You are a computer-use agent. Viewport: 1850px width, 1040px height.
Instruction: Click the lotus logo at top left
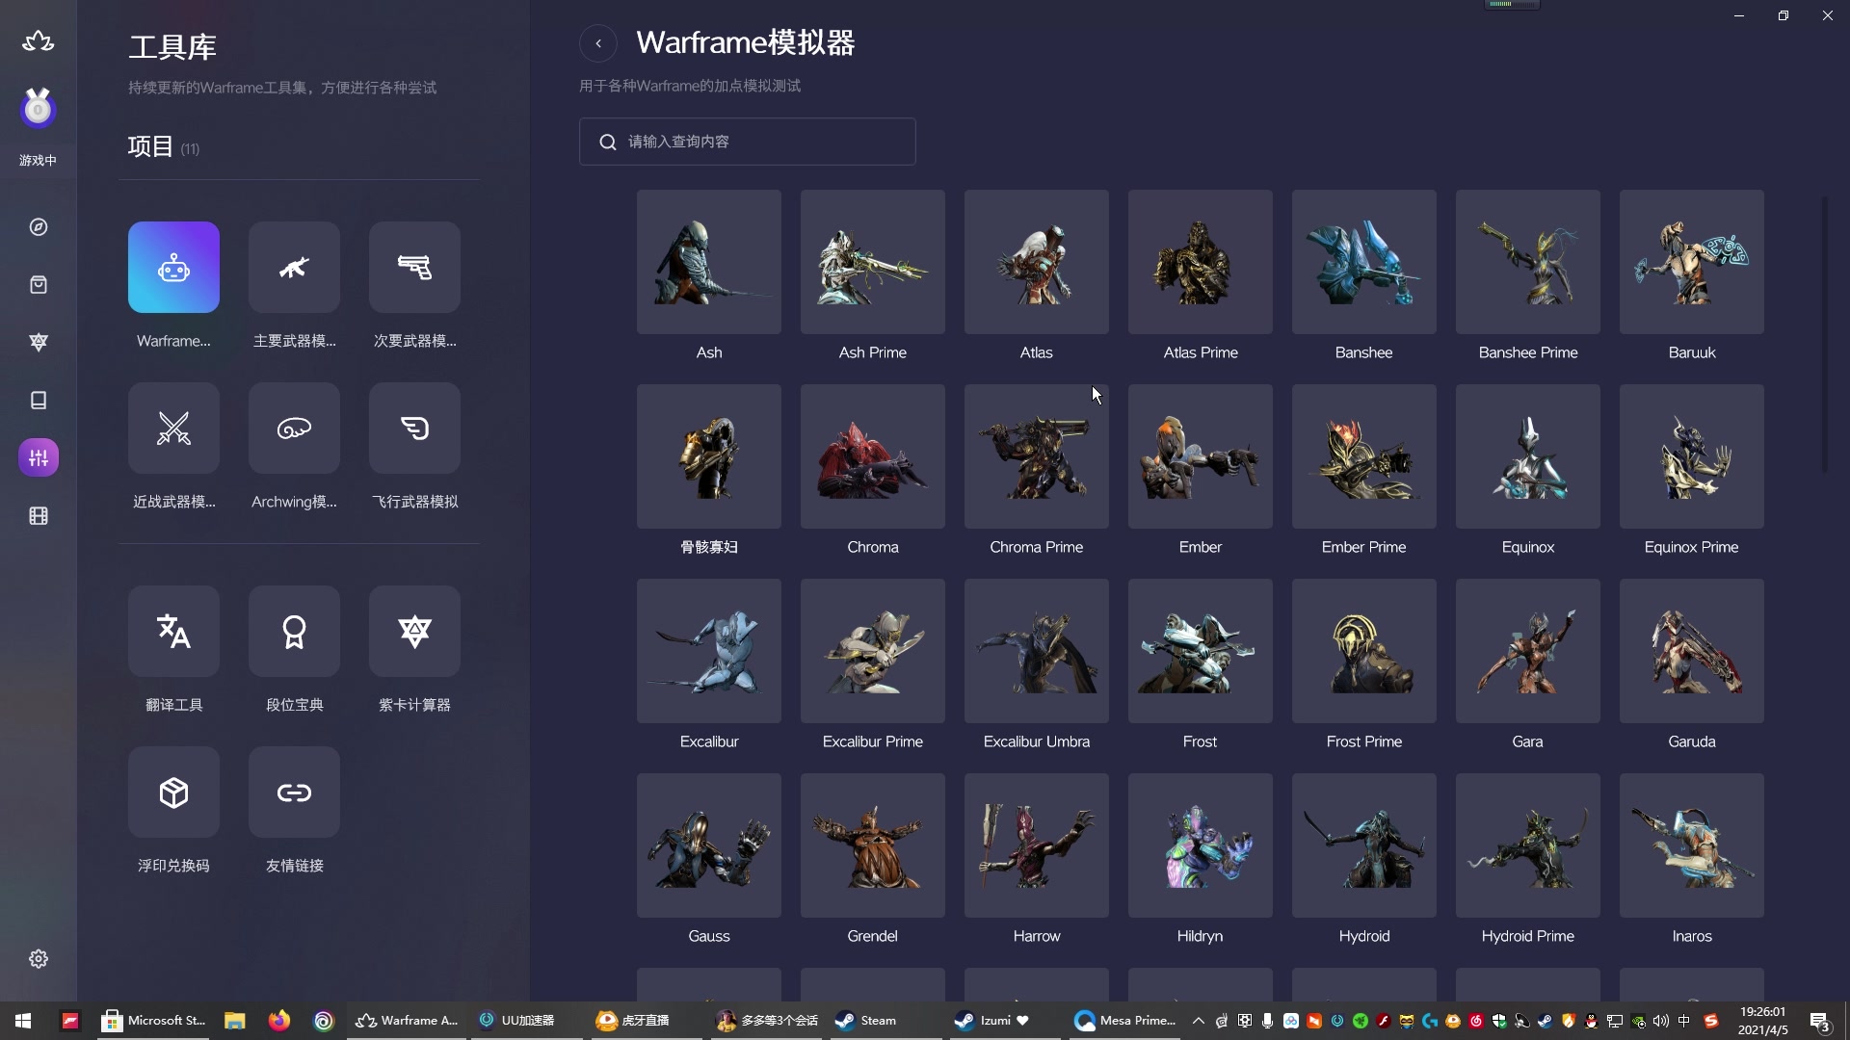click(39, 41)
